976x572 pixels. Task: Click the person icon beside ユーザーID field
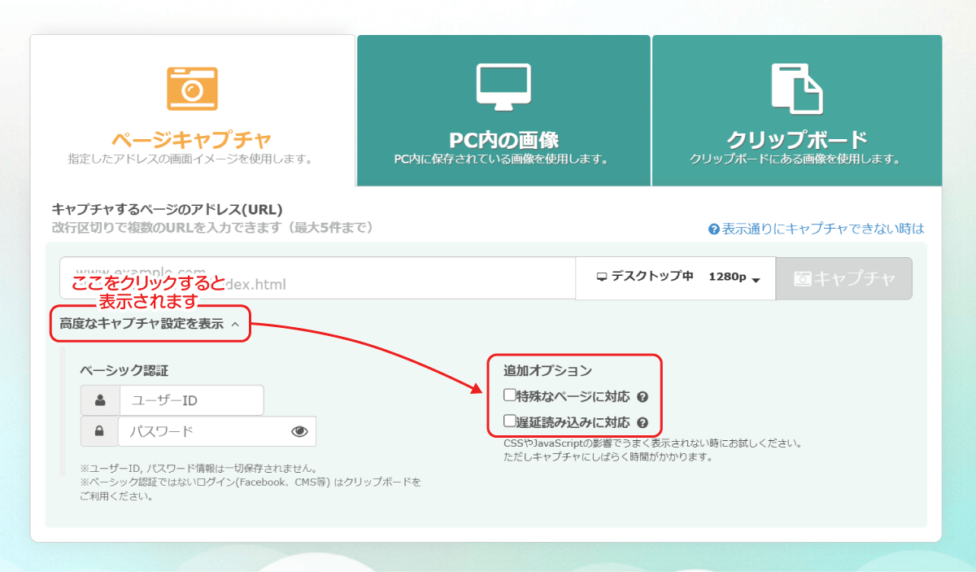(x=99, y=400)
